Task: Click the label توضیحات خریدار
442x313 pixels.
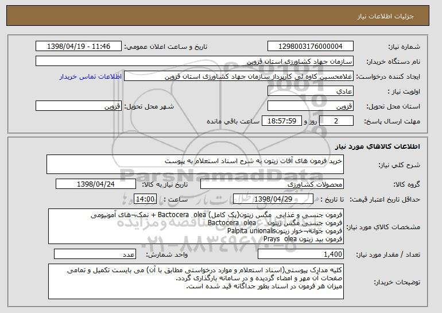Action: point(397,281)
